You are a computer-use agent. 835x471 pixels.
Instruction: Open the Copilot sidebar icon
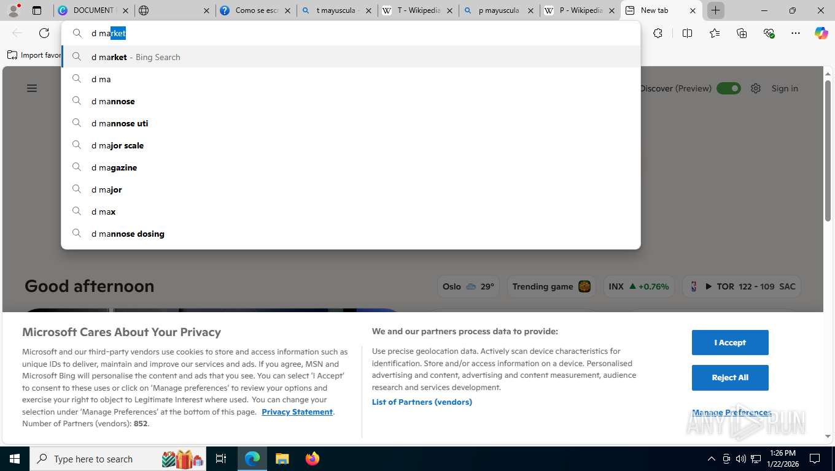click(821, 33)
